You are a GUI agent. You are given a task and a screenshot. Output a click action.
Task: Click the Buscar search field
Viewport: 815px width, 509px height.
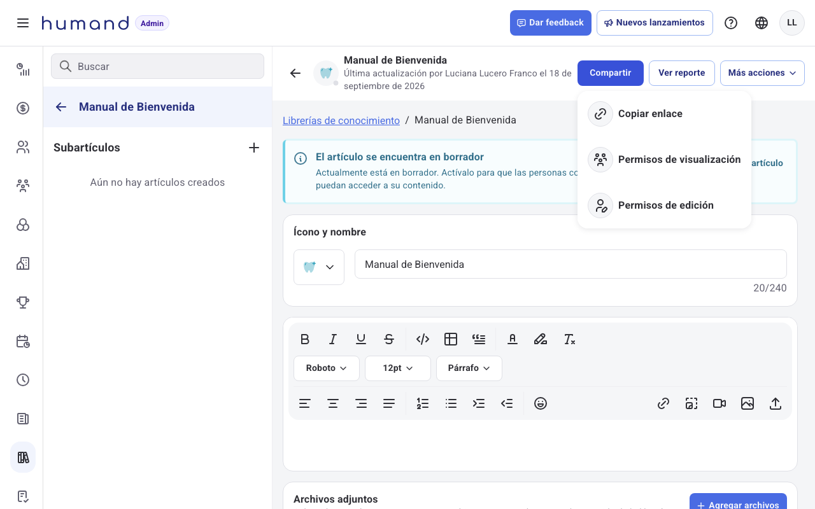point(157,66)
